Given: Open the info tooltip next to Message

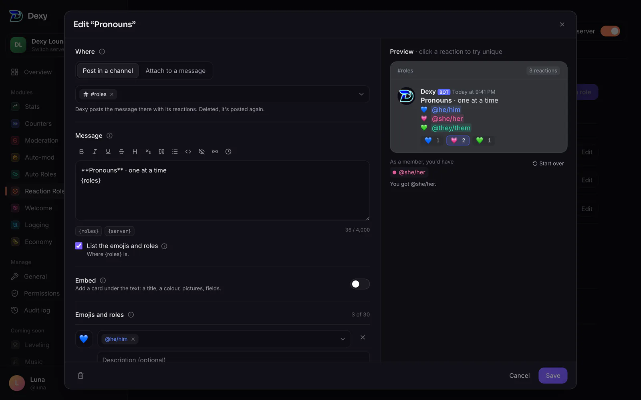Looking at the screenshot, I should [109, 136].
